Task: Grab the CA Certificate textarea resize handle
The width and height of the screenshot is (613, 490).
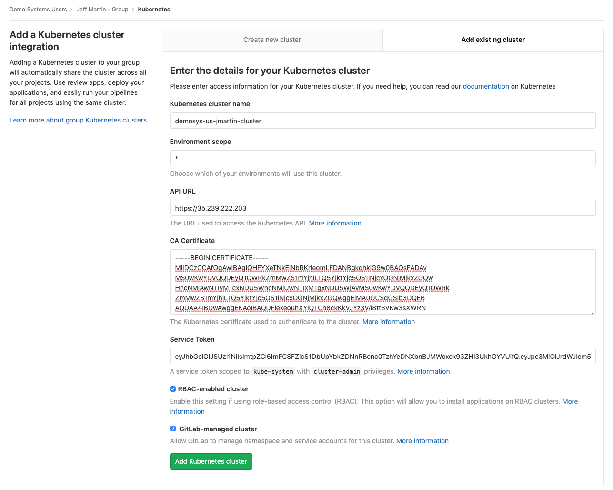Action: (x=593, y=312)
